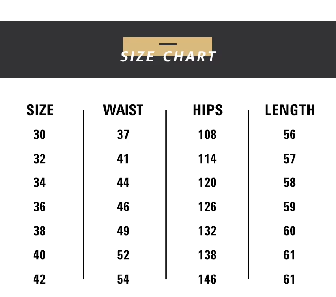Screen dimensions: 336x297
Task: Select hips value 146
Action: [207, 280]
